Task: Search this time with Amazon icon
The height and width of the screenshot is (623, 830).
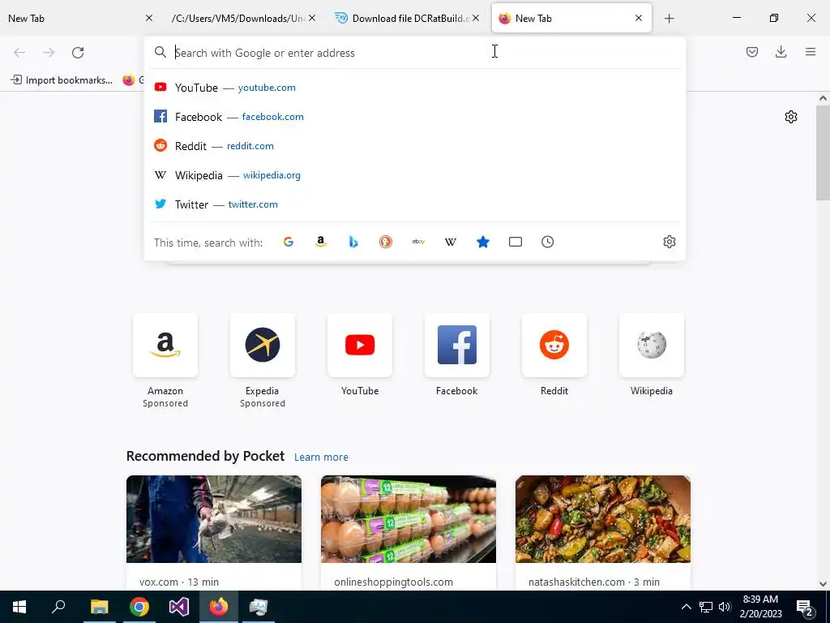Action: coord(321,242)
